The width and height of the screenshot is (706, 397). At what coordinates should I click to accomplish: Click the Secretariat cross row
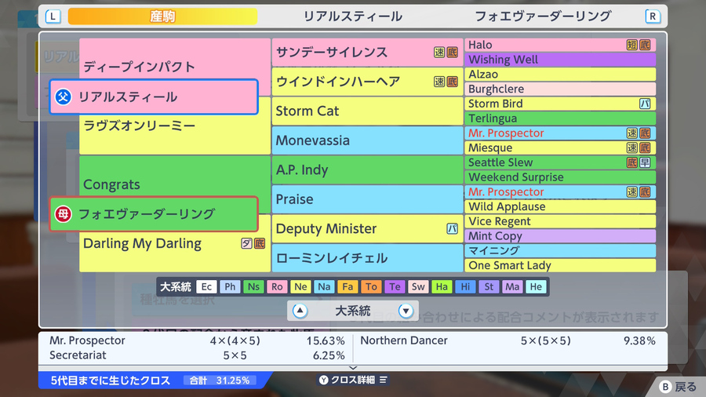(197, 355)
